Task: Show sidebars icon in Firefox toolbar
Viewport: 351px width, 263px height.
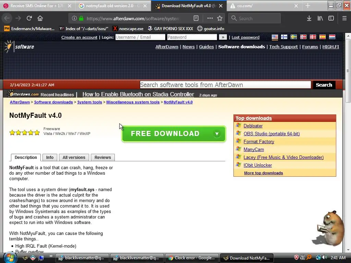Action: (x=331, y=18)
